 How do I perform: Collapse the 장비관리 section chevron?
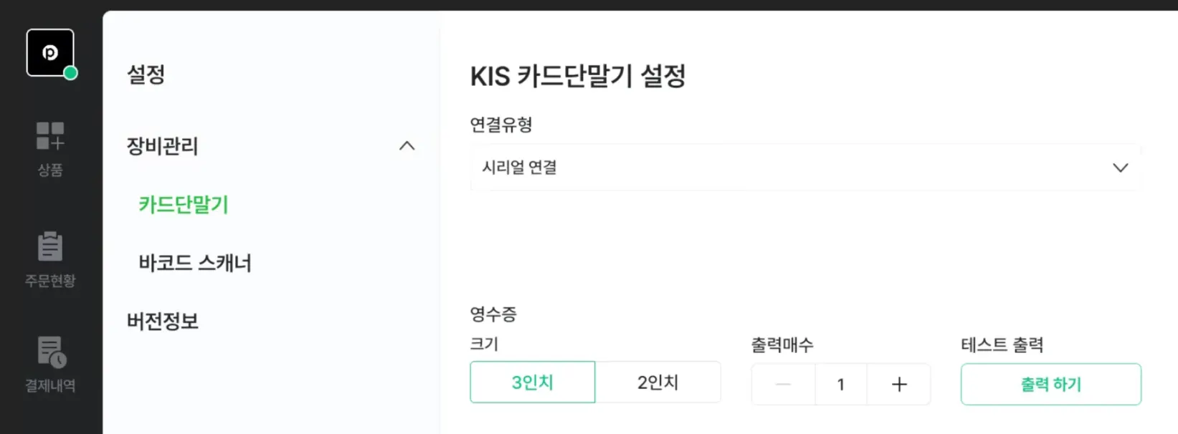point(407,146)
